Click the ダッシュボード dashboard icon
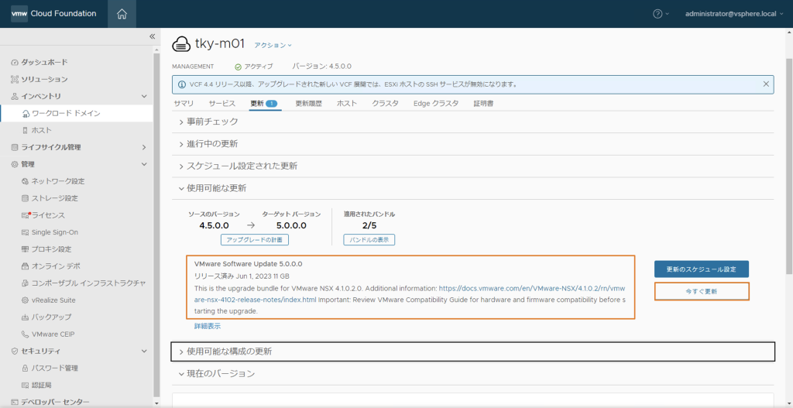This screenshot has width=793, height=408. (x=14, y=62)
